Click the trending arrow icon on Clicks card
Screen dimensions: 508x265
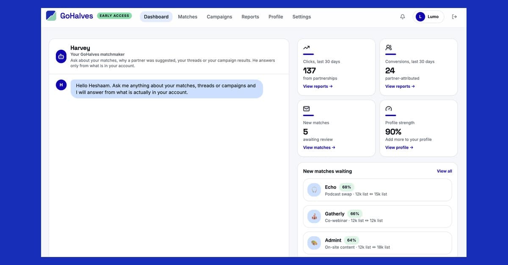tap(306, 48)
